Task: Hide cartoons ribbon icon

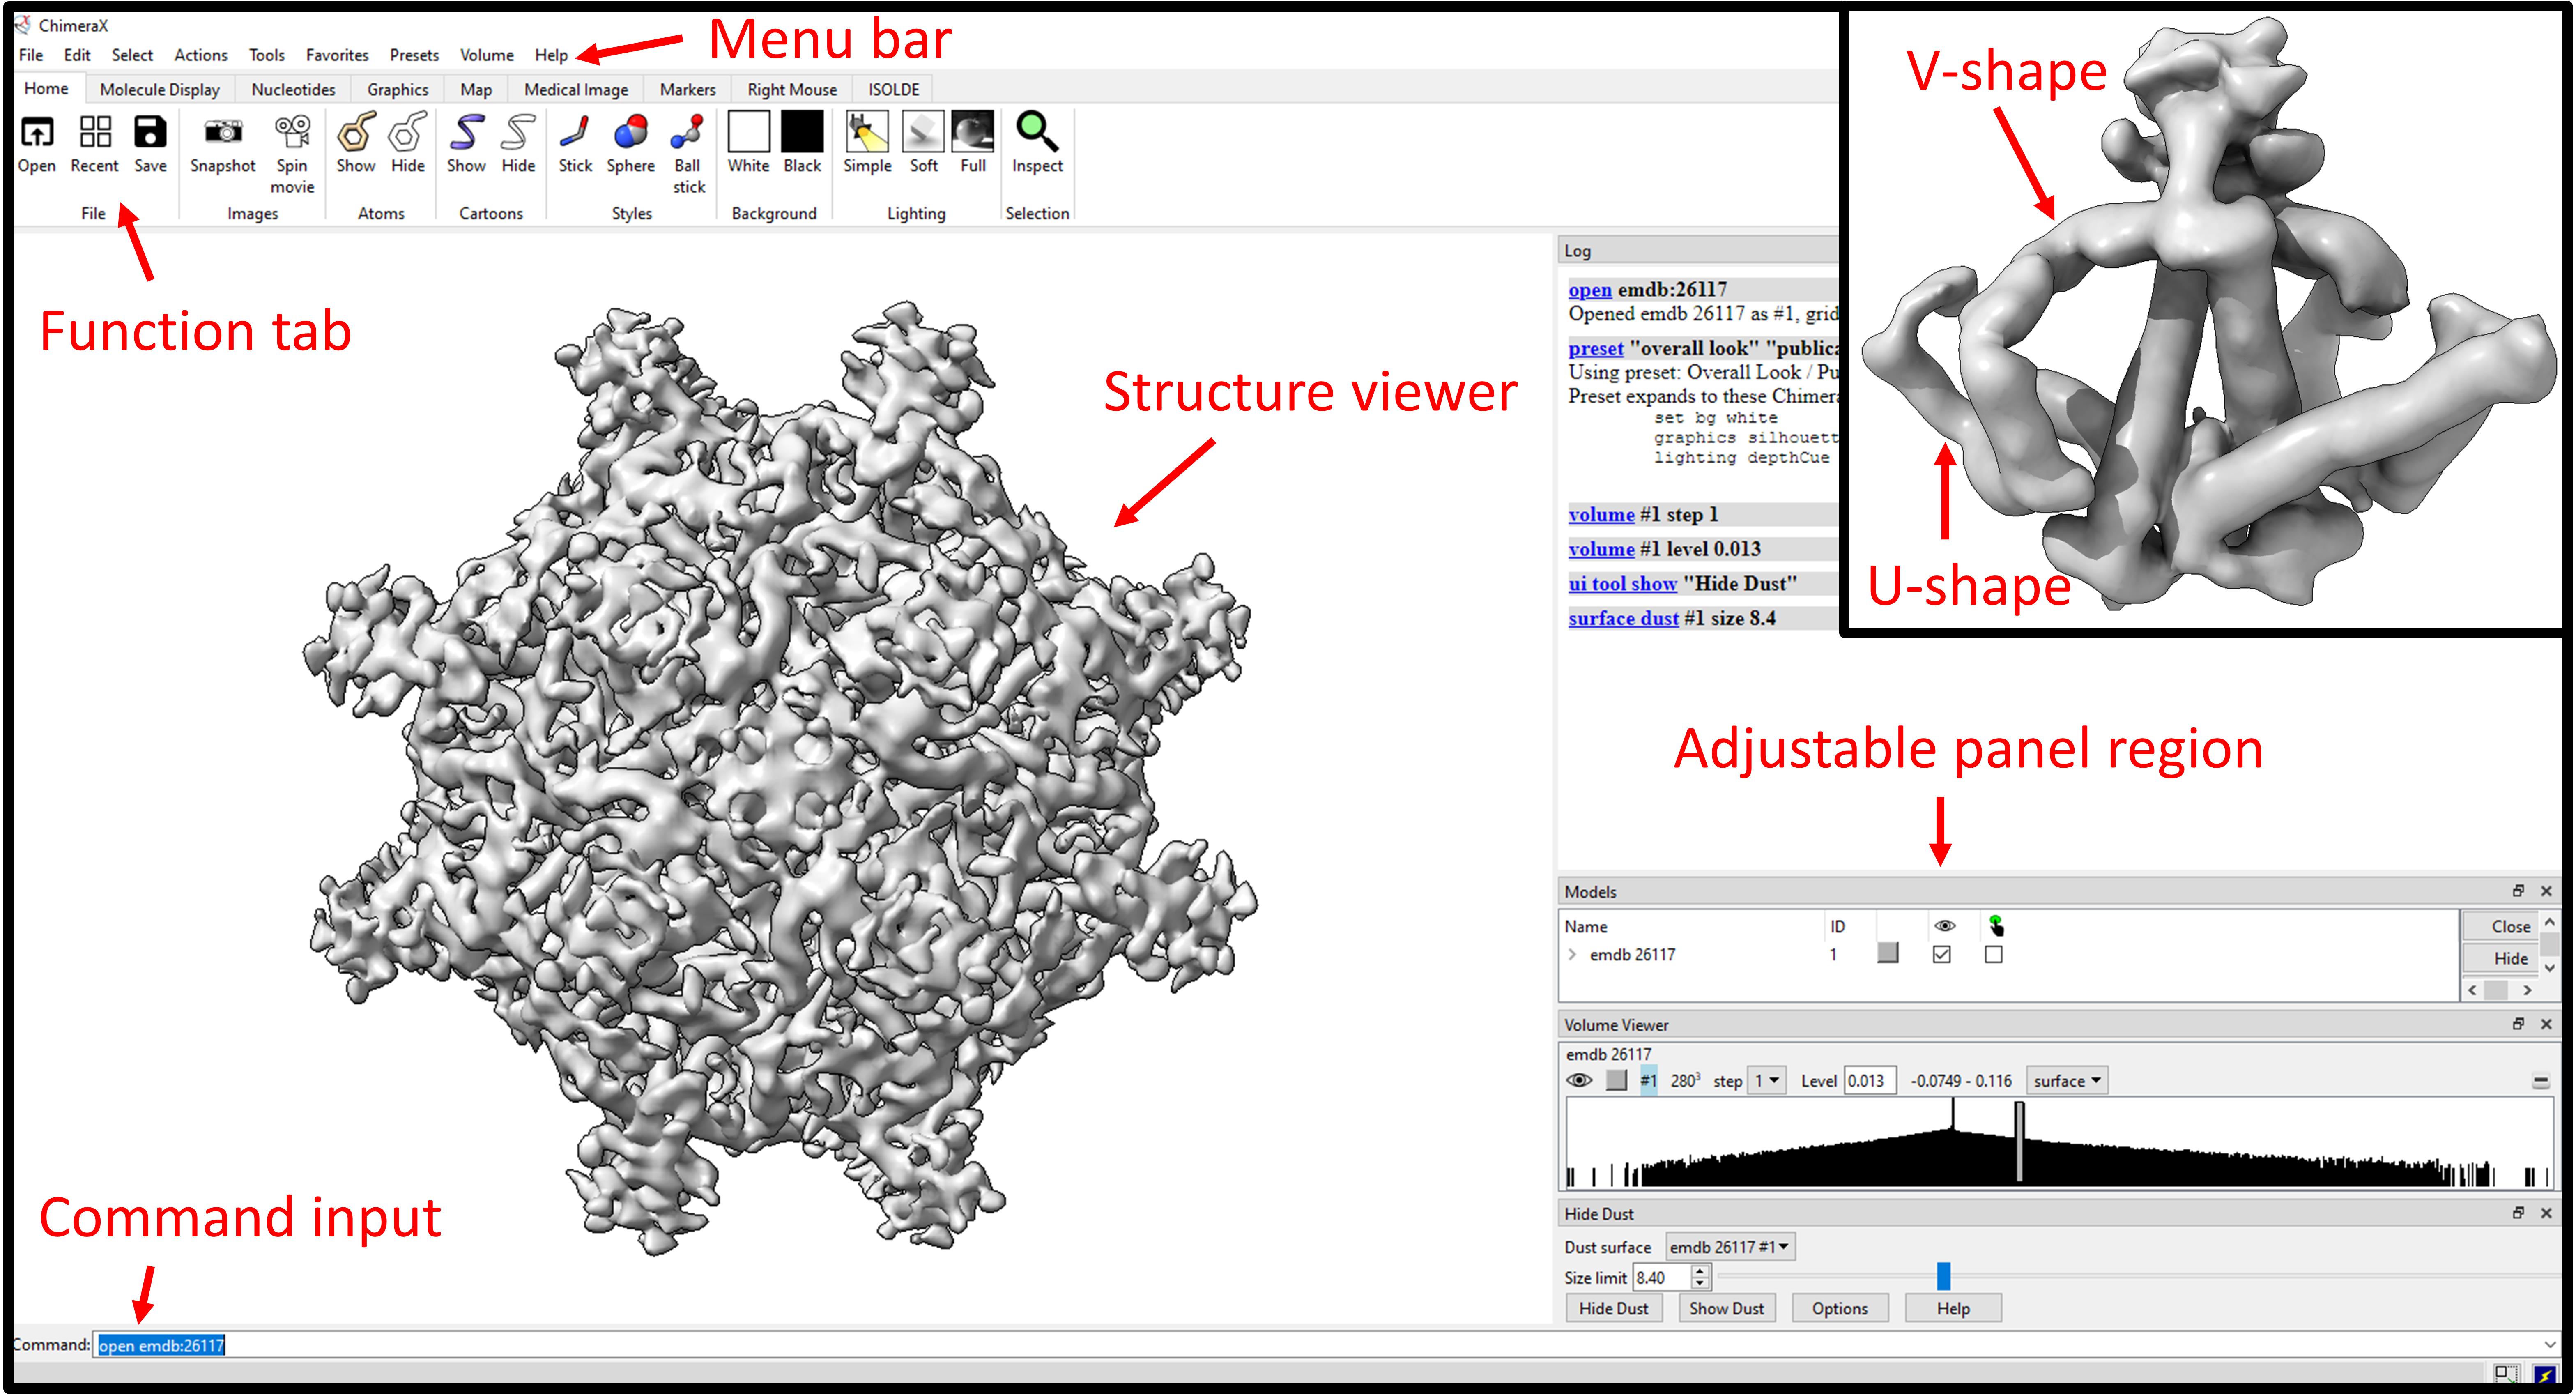Action: (x=518, y=132)
